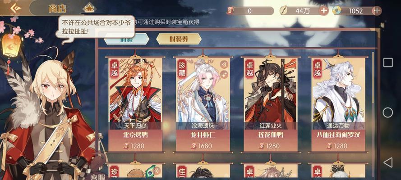Play voice icon on 龙井虾仁 card
Viewport: 401px width, 180px height.
click(224, 65)
